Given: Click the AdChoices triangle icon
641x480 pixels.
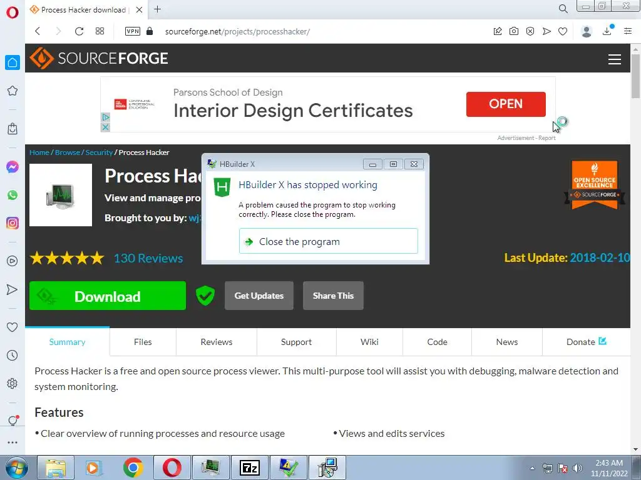Looking at the screenshot, I should click(x=105, y=117).
